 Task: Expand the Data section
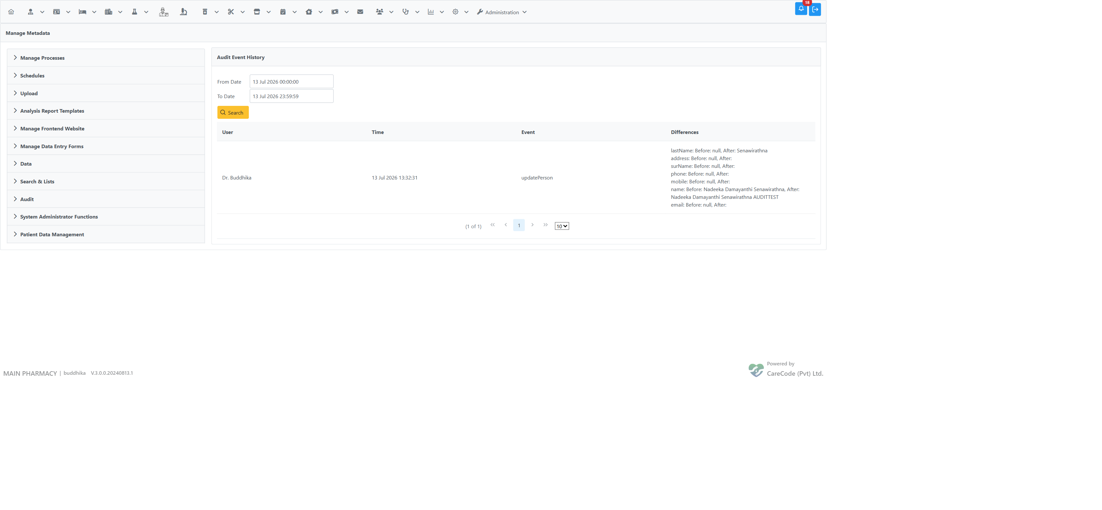tap(106, 164)
